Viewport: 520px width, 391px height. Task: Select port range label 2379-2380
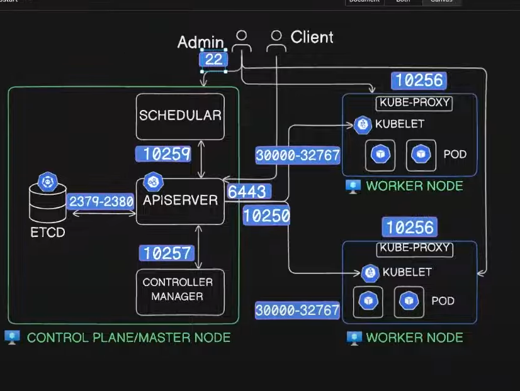point(101,201)
